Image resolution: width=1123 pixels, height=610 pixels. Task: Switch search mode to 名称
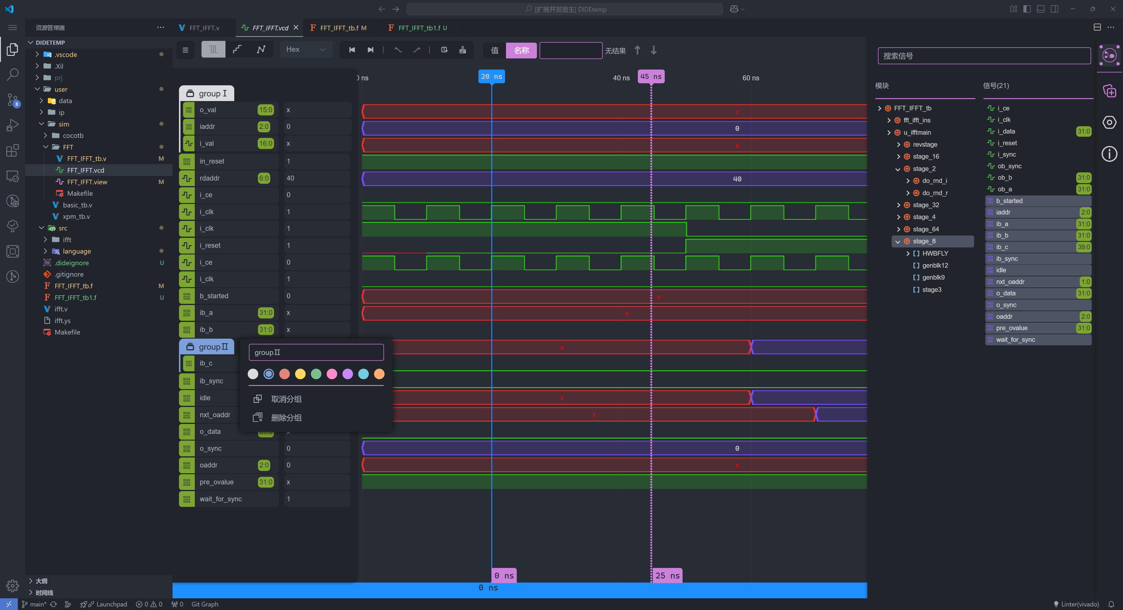coord(521,50)
